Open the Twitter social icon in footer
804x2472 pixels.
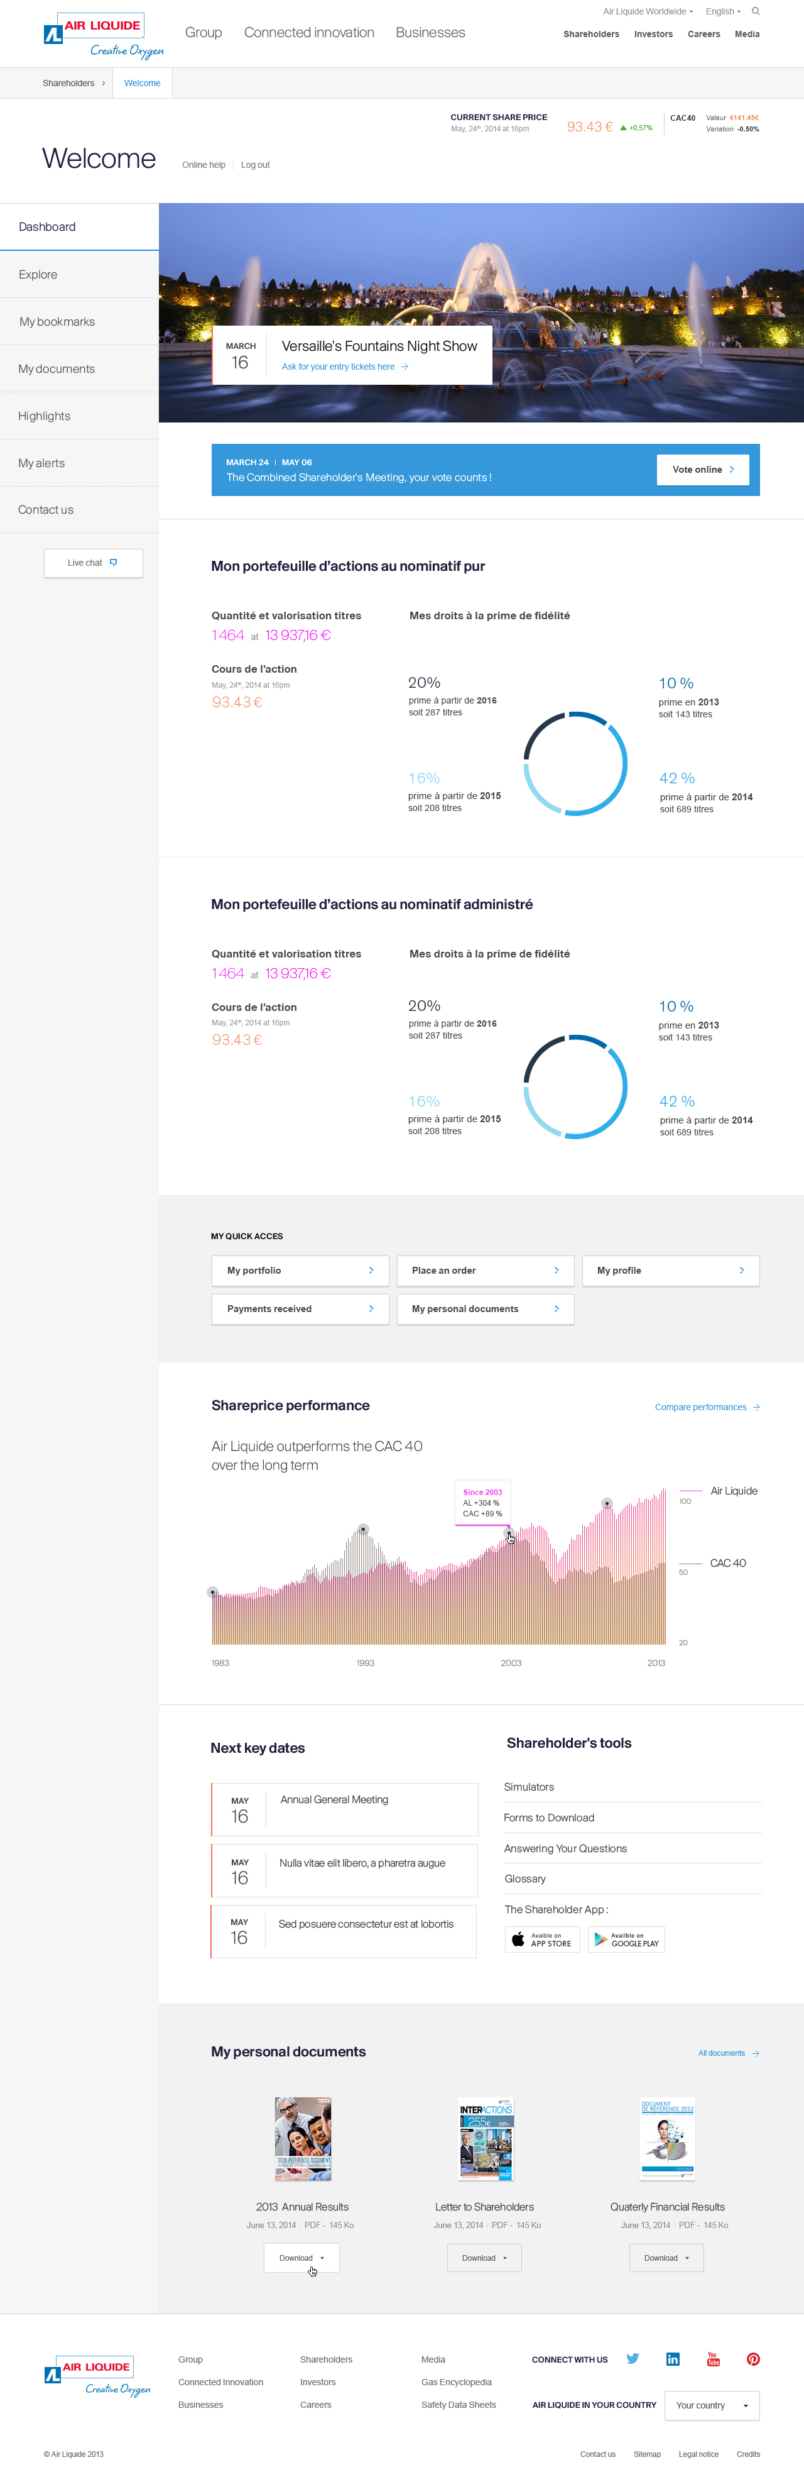pos(633,2358)
